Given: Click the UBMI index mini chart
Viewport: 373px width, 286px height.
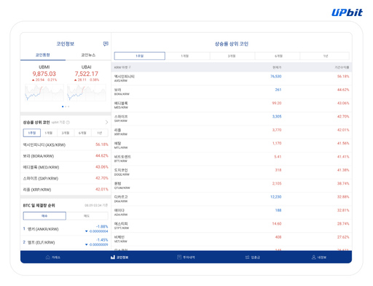Looking at the screenshot, I should point(44,93).
